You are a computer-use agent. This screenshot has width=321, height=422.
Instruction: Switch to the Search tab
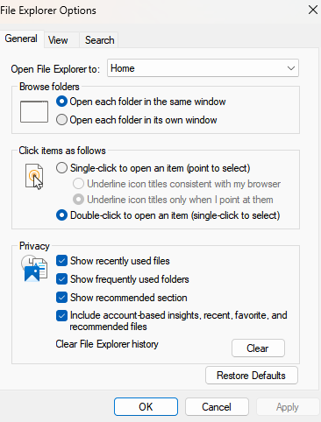pyautogui.click(x=99, y=40)
